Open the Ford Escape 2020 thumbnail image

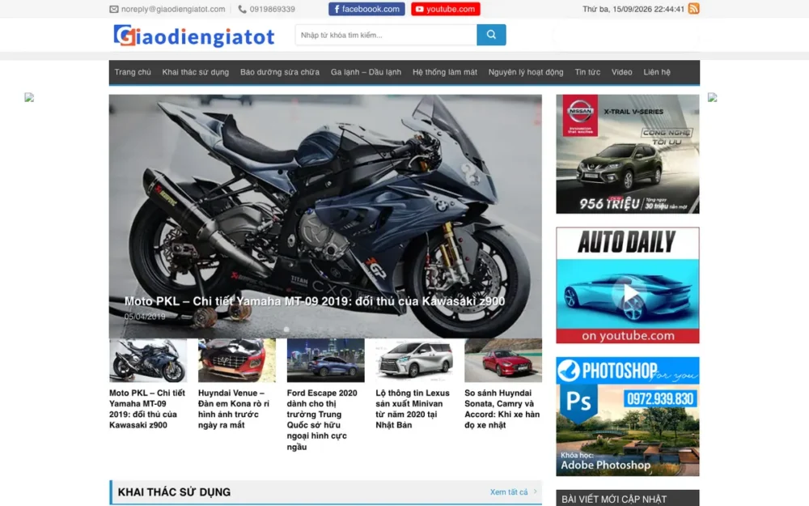325,360
